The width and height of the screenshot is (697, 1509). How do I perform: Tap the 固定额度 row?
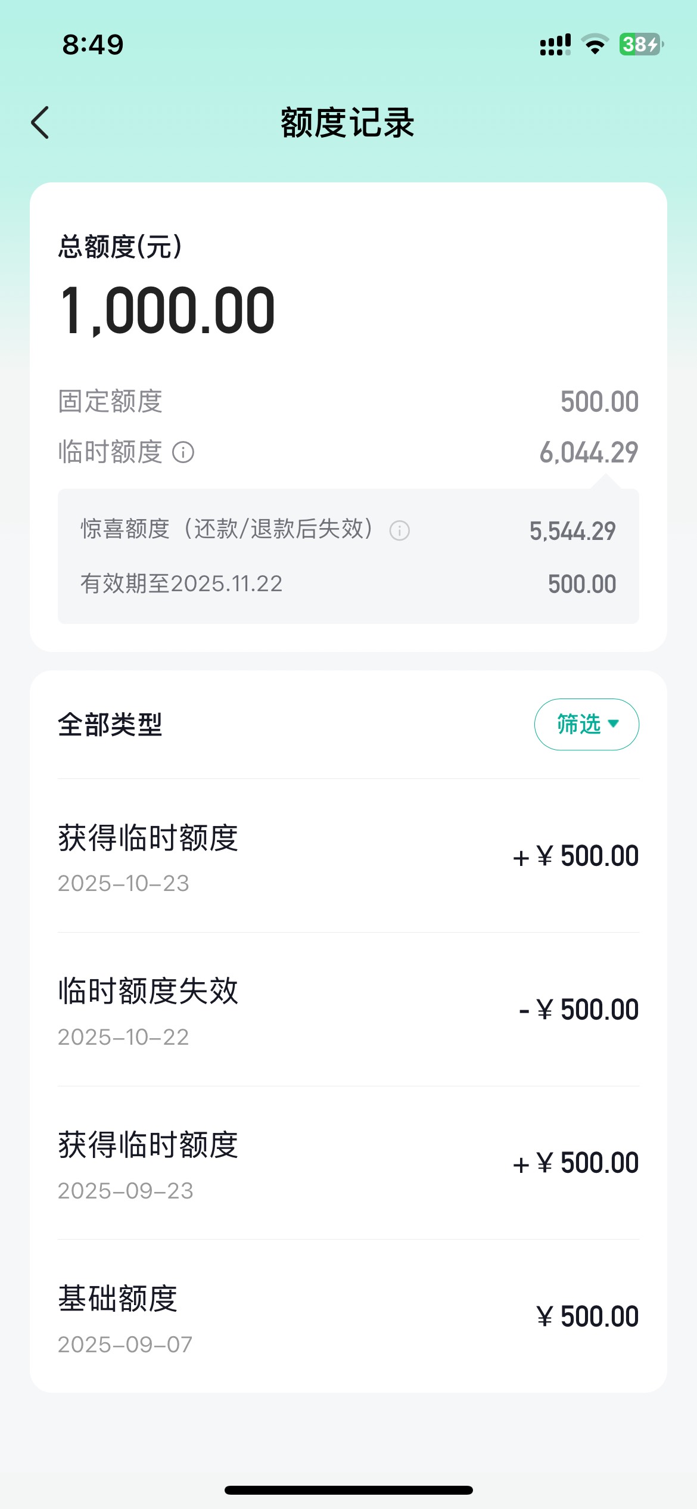pyautogui.click(x=348, y=402)
